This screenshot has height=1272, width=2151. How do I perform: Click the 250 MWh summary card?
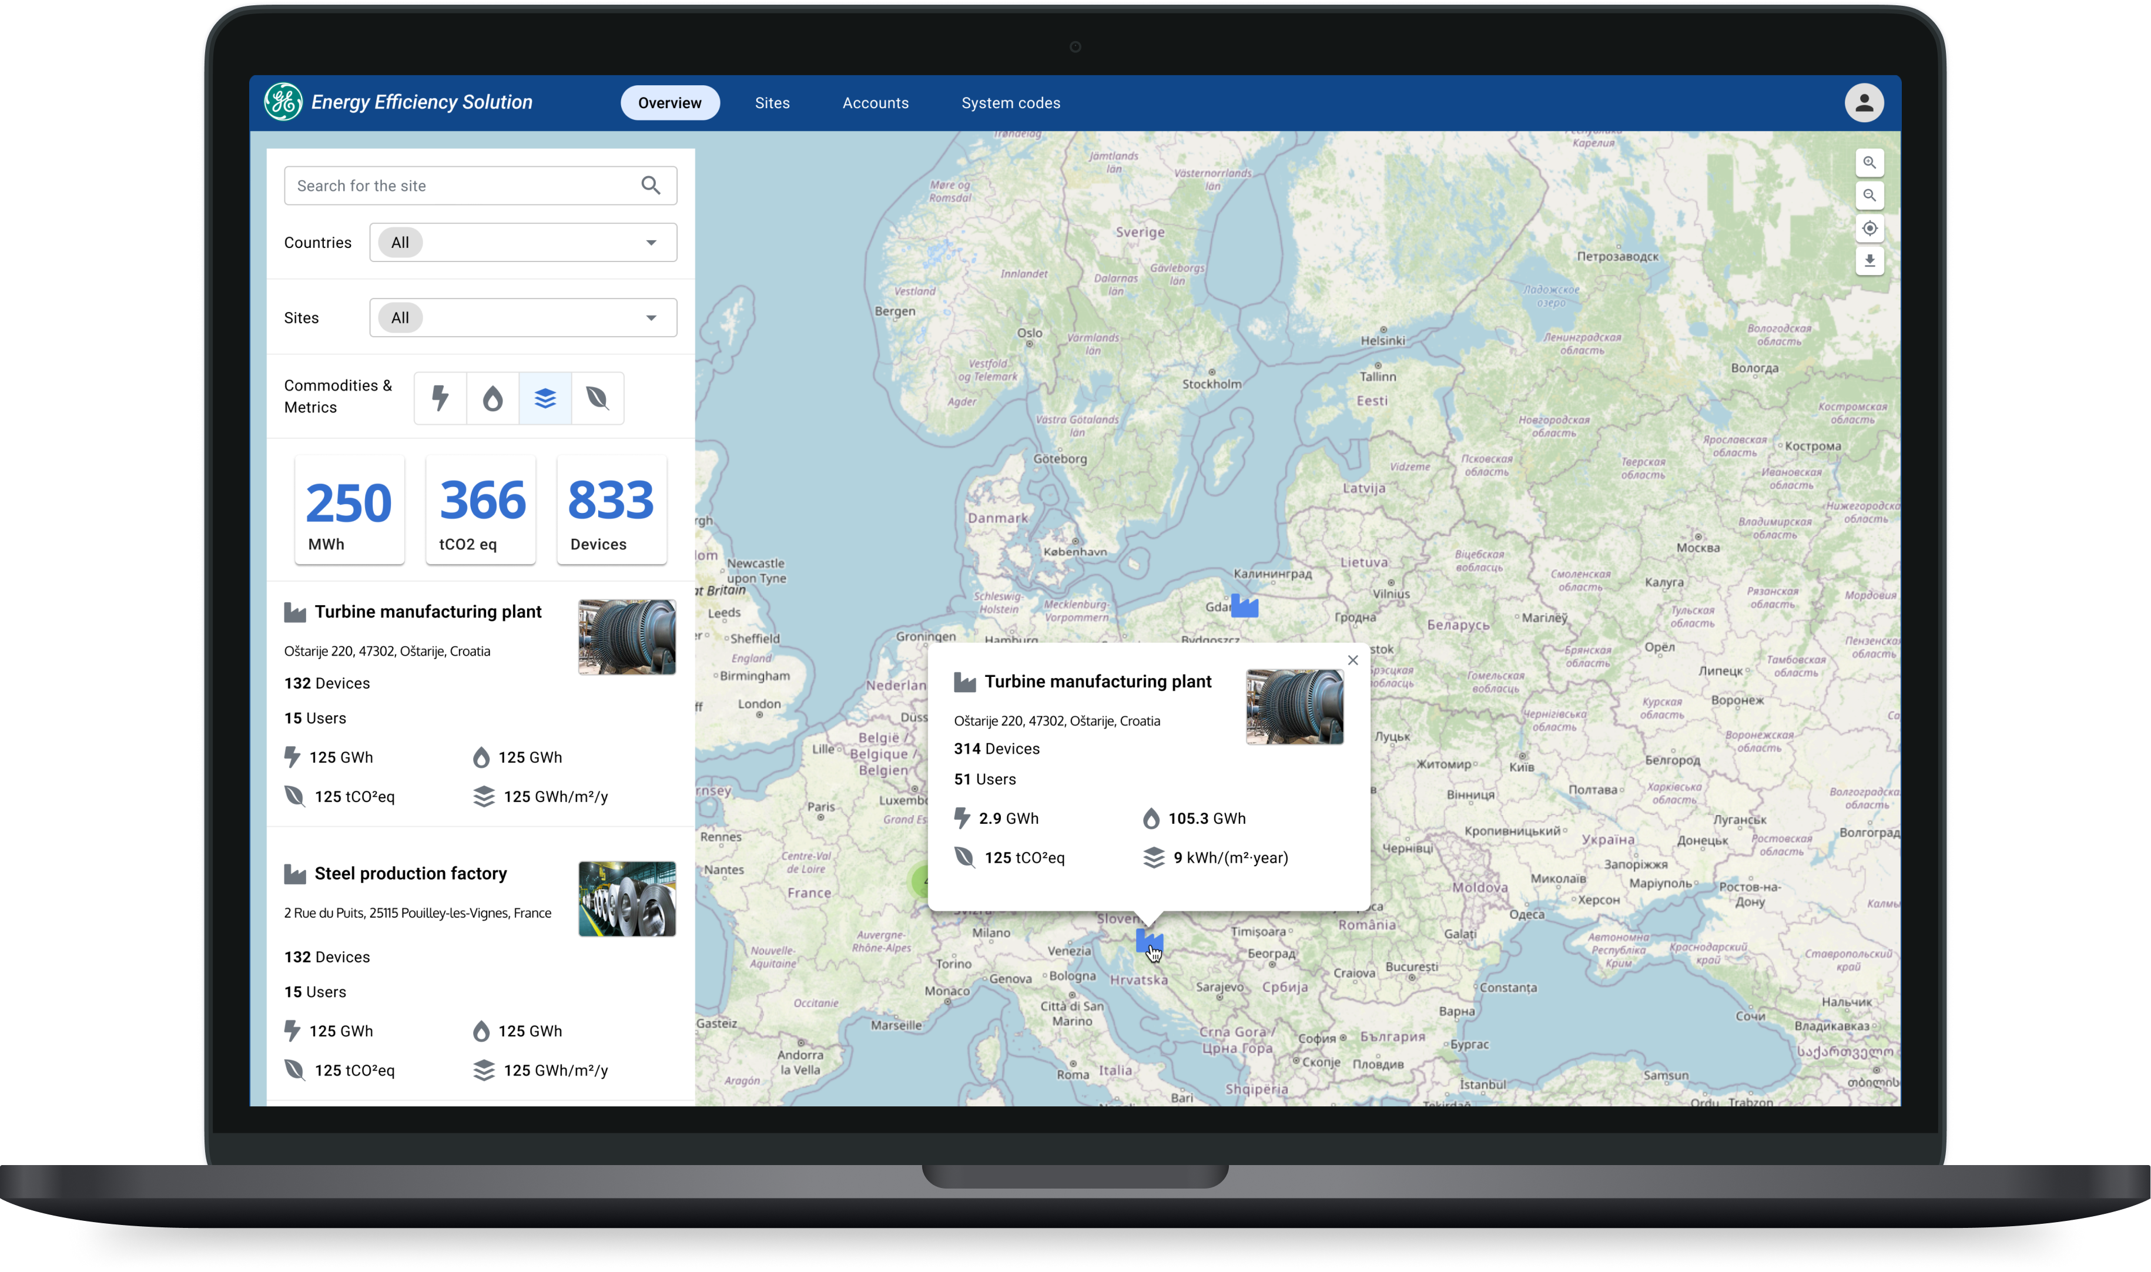tap(350, 510)
